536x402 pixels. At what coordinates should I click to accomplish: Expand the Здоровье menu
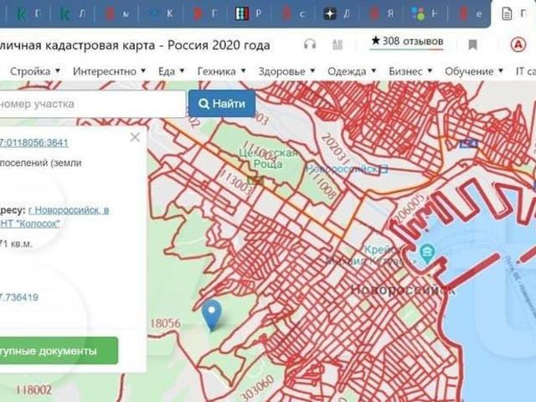coord(286,71)
